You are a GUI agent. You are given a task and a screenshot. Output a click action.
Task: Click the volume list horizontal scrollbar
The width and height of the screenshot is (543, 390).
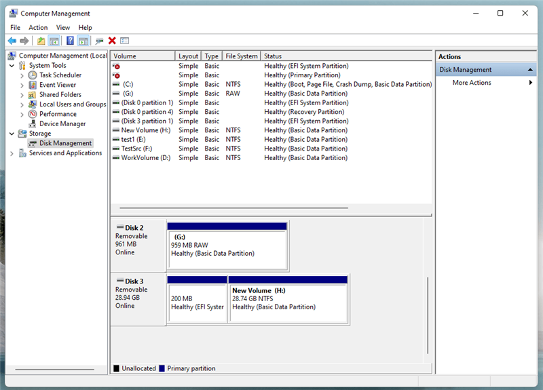(233, 208)
